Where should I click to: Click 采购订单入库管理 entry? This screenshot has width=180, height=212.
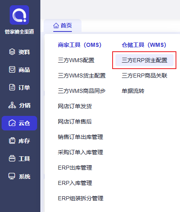point(80,152)
